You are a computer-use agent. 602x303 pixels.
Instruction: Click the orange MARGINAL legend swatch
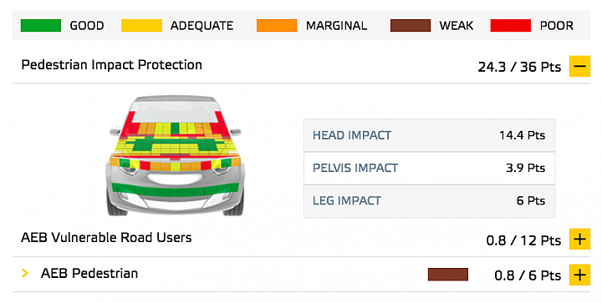(x=277, y=25)
